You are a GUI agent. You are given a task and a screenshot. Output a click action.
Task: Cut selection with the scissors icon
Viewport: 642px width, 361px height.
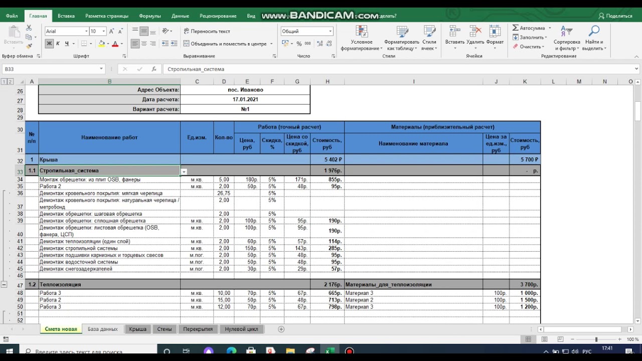point(29,29)
